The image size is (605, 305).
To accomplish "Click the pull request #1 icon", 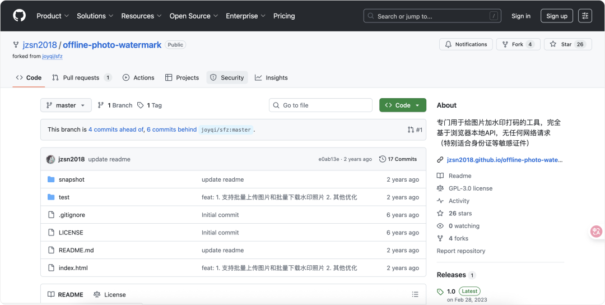I will (411, 130).
